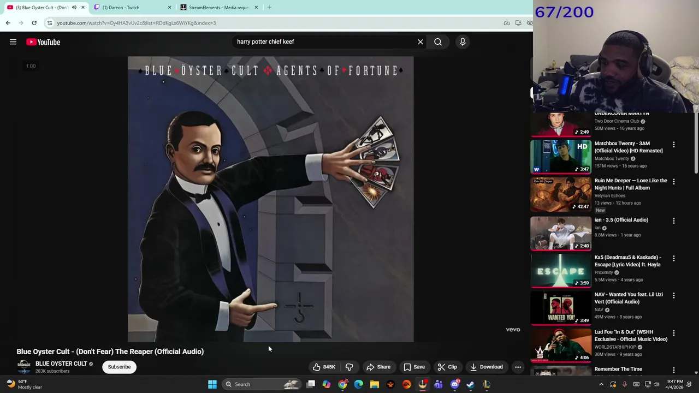
Task: Open the Two Door Cinema Club channel name
Action: click(617, 121)
